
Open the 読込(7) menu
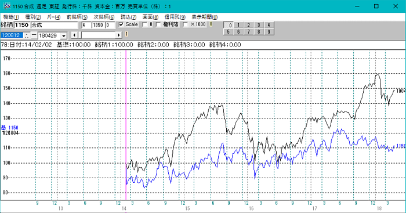(x=128, y=17)
